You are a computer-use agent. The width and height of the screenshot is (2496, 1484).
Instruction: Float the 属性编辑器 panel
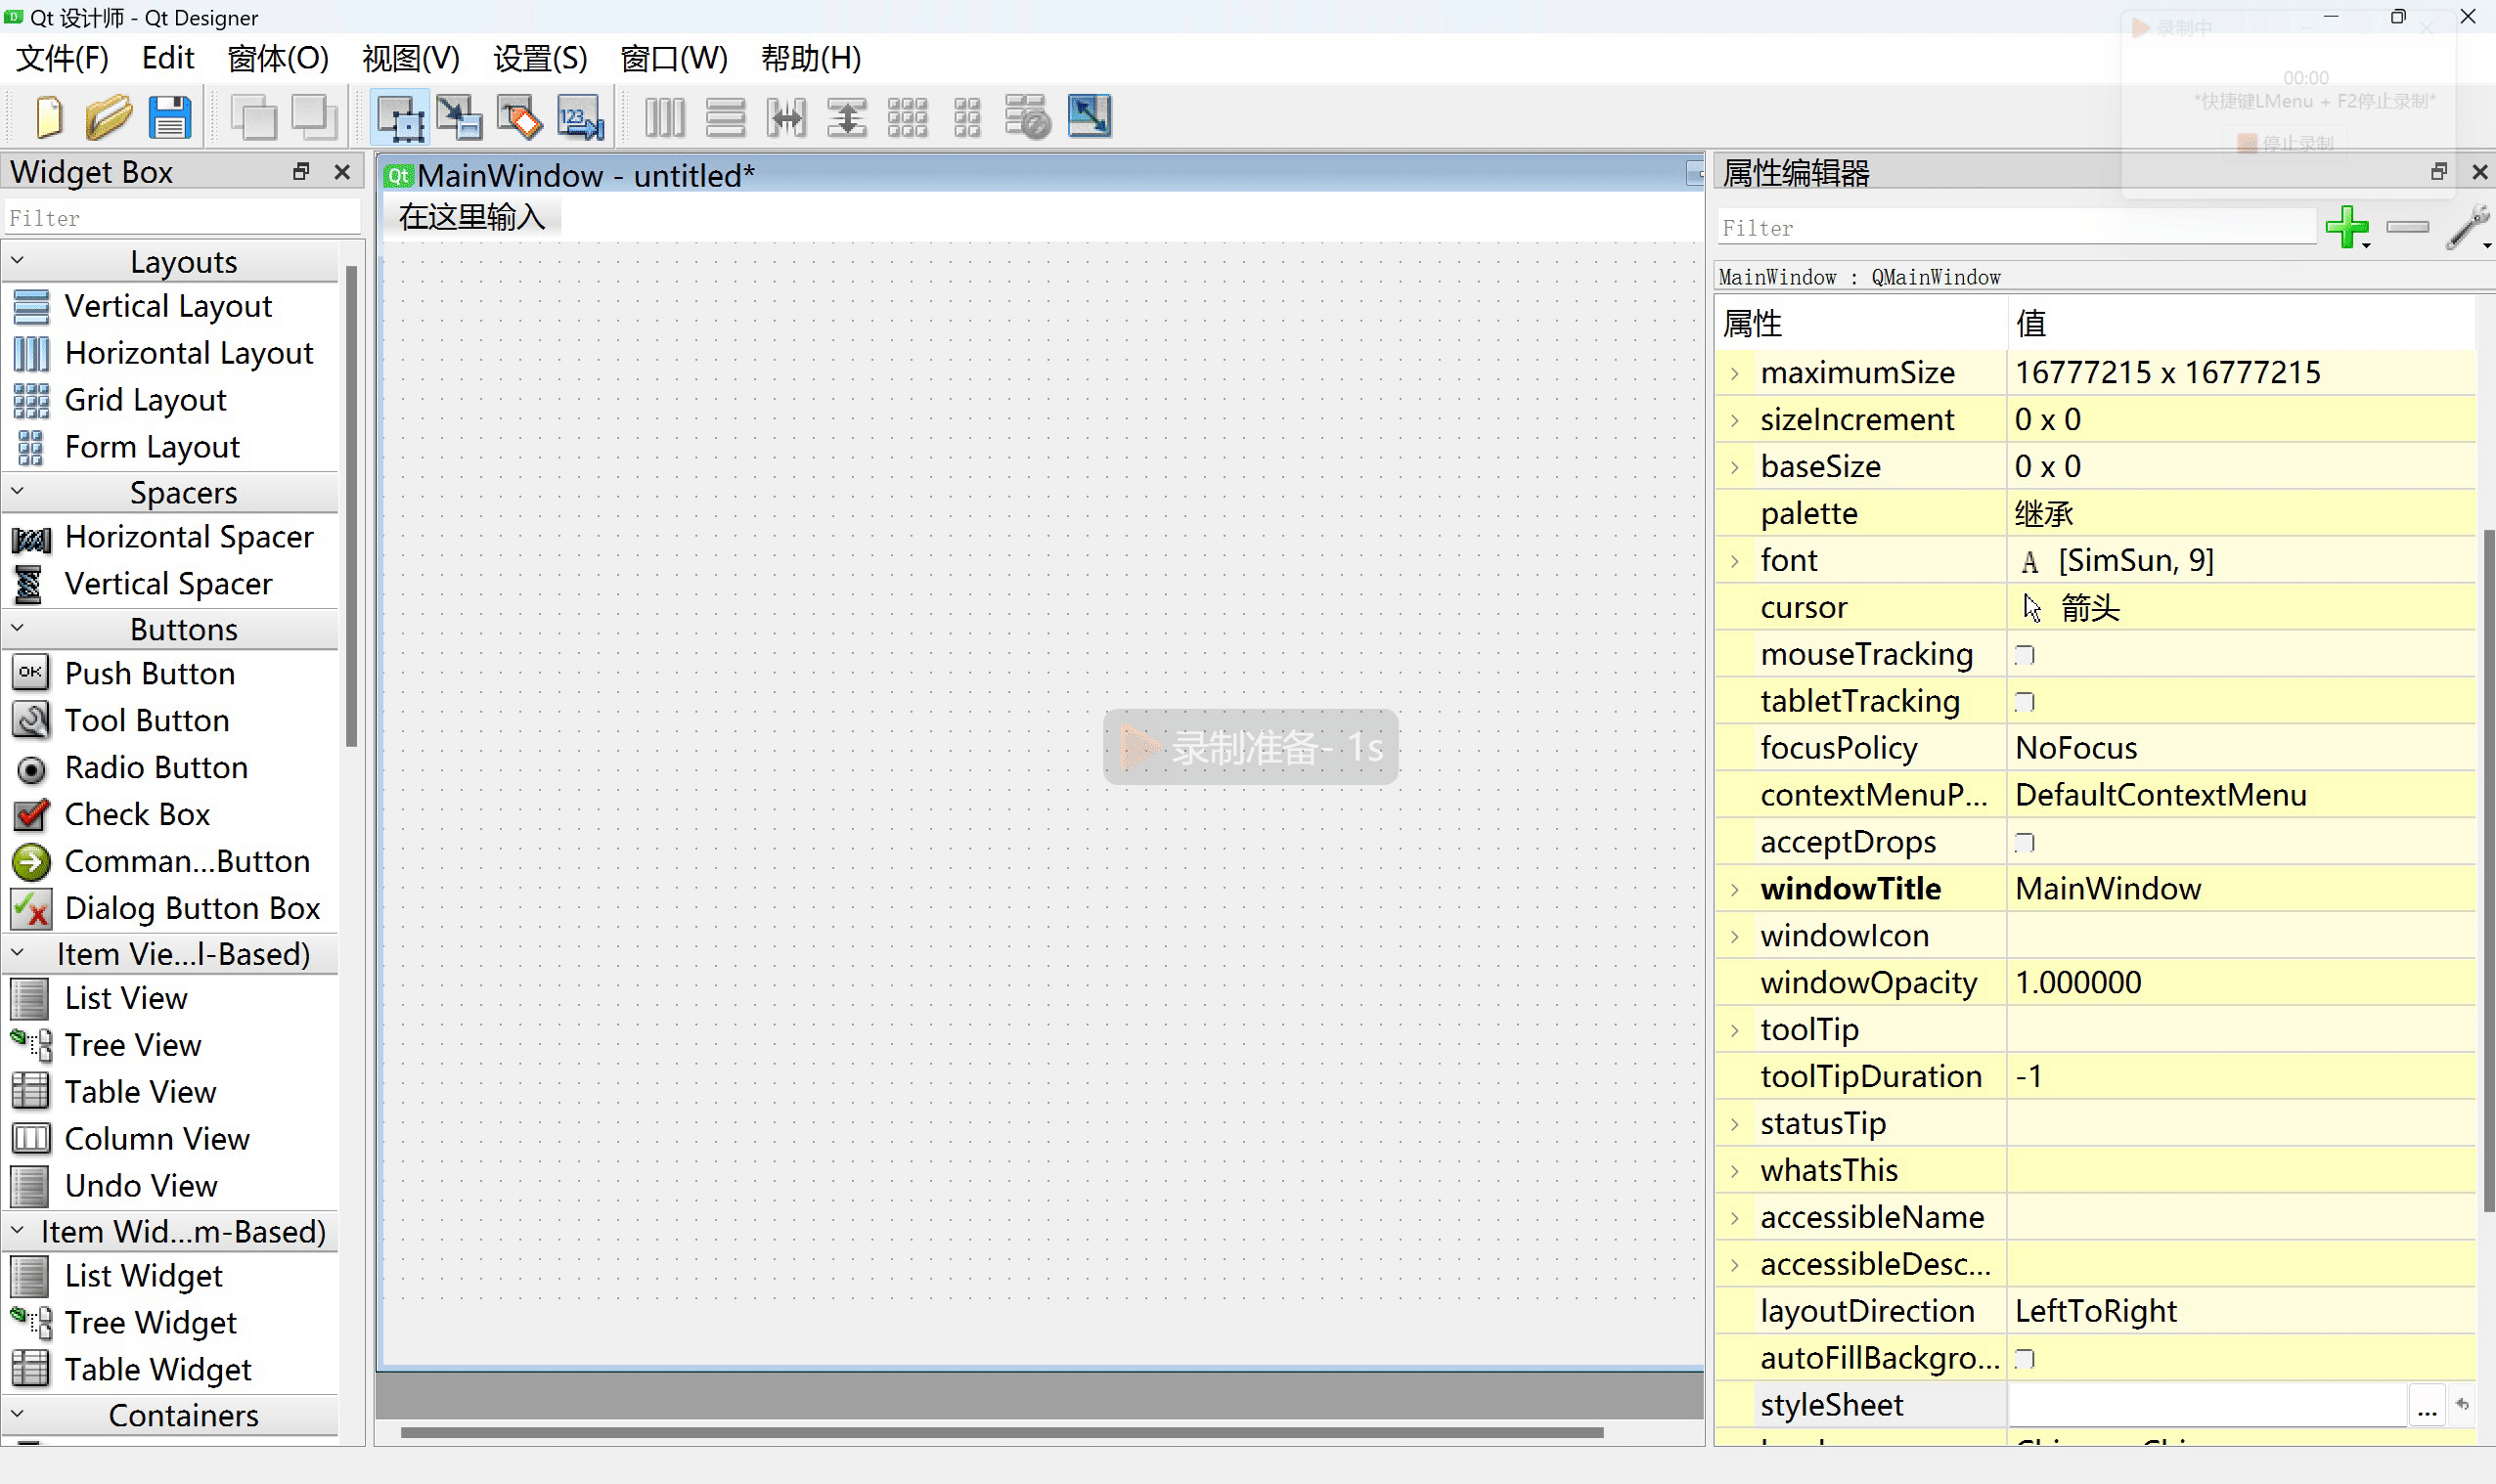2438,173
